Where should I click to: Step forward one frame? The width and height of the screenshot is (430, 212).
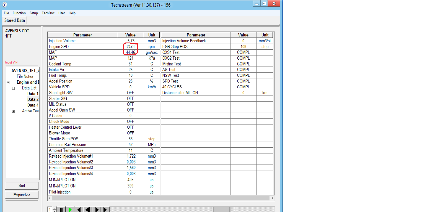coord(97,210)
